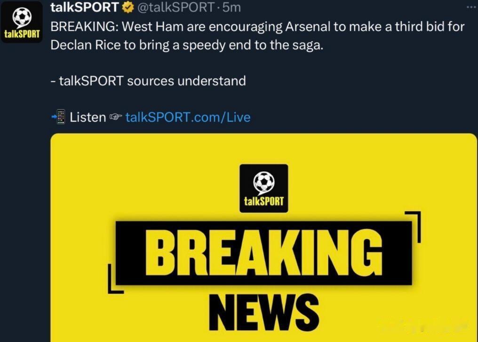Click the BREAKING black banner text
478x342 pixels.
(263, 253)
